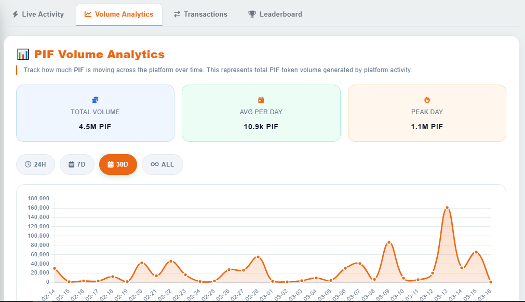This screenshot has width=525, height=302.
Task: Click the bar chart emoji beside page title
Action: (x=23, y=54)
